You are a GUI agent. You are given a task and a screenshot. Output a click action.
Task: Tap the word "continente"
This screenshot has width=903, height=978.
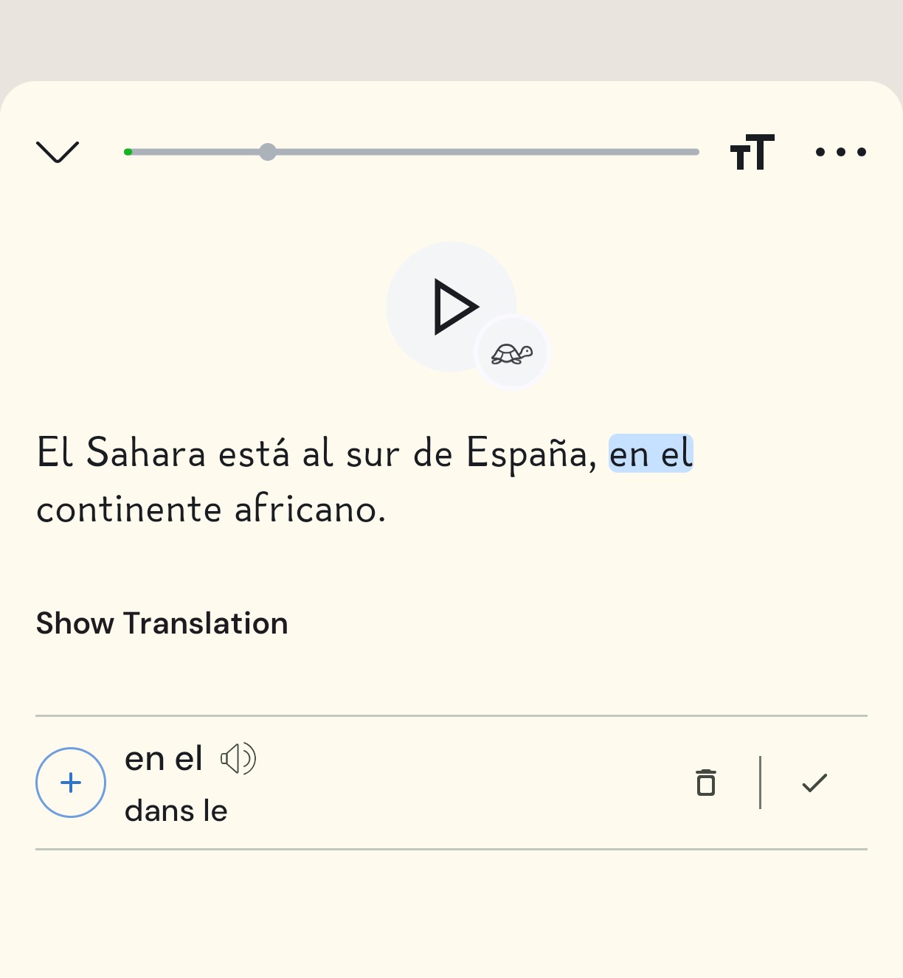[129, 509]
